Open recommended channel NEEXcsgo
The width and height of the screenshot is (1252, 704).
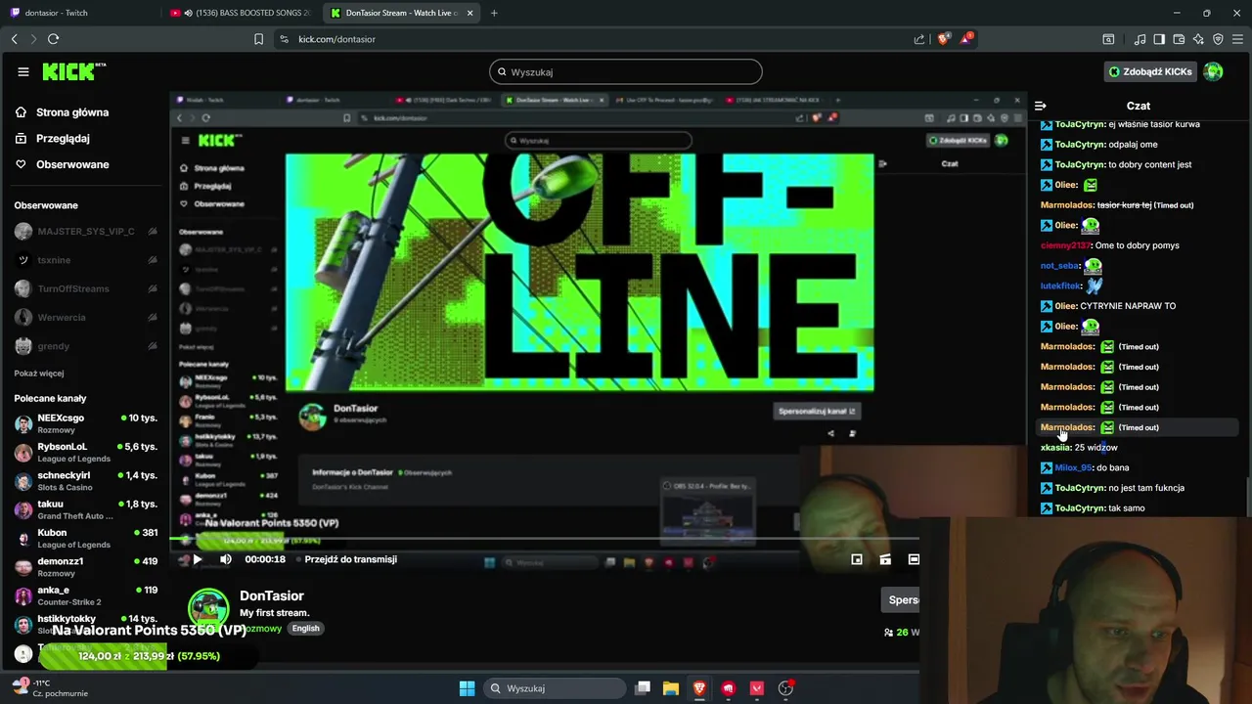(x=85, y=423)
